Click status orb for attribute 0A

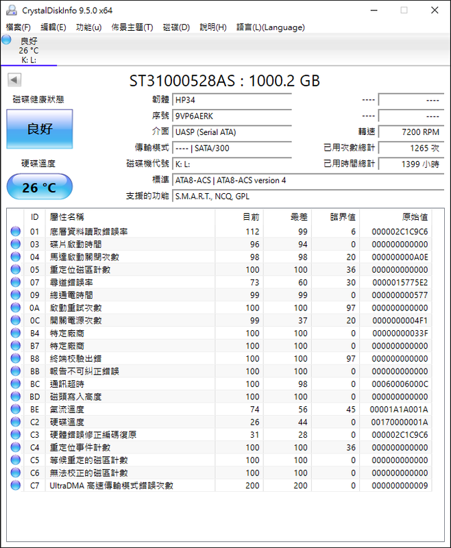pyautogui.click(x=15, y=307)
